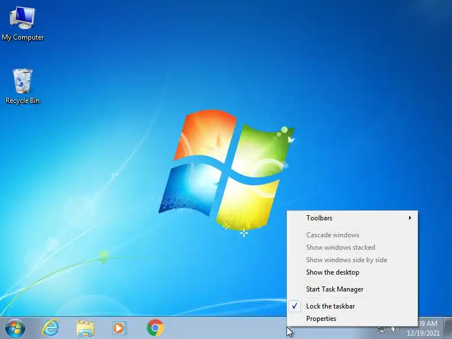Open the Toolbars menu entry
This screenshot has height=339, width=452.
[x=352, y=218]
